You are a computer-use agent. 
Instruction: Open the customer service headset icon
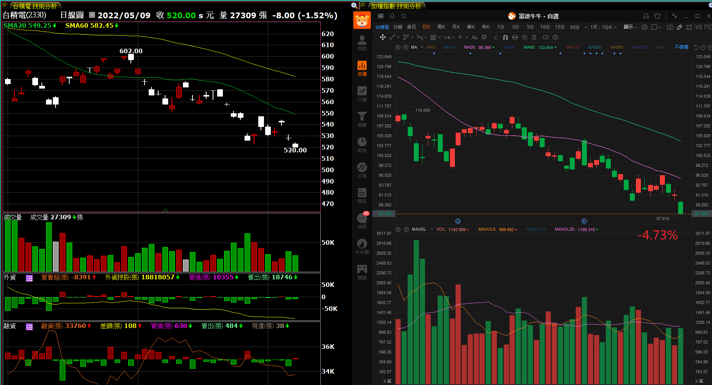(646, 16)
